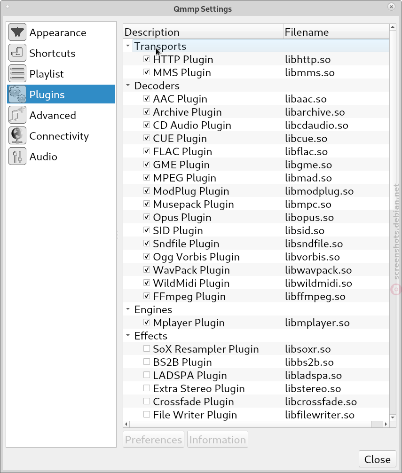Disable the Mplayer Plugin engine
The image size is (402, 473).
tap(147, 323)
